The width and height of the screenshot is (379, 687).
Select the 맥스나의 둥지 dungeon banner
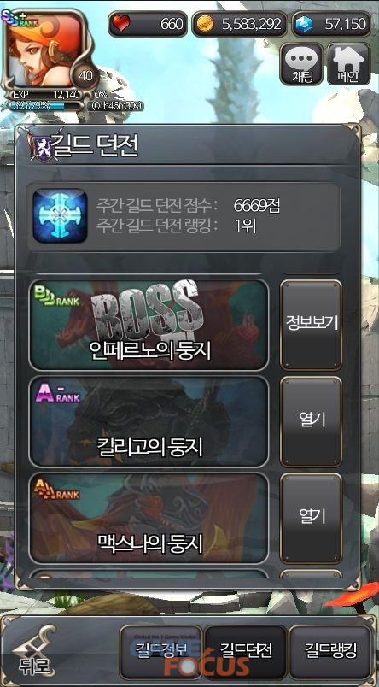click(x=149, y=518)
